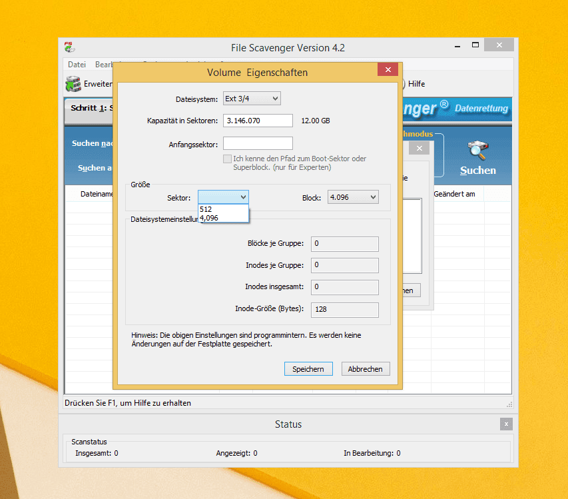The height and width of the screenshot is (499, 568).
Task: Click the Suchen magnifier icon
Action: click(478, 150)
